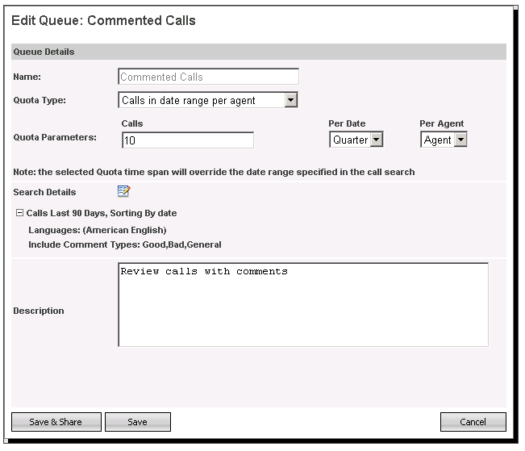Image resolution: width=525 pixels, height=451 pixels.
Task: Click inside the Description text area
Action: [x=302, y=304]
